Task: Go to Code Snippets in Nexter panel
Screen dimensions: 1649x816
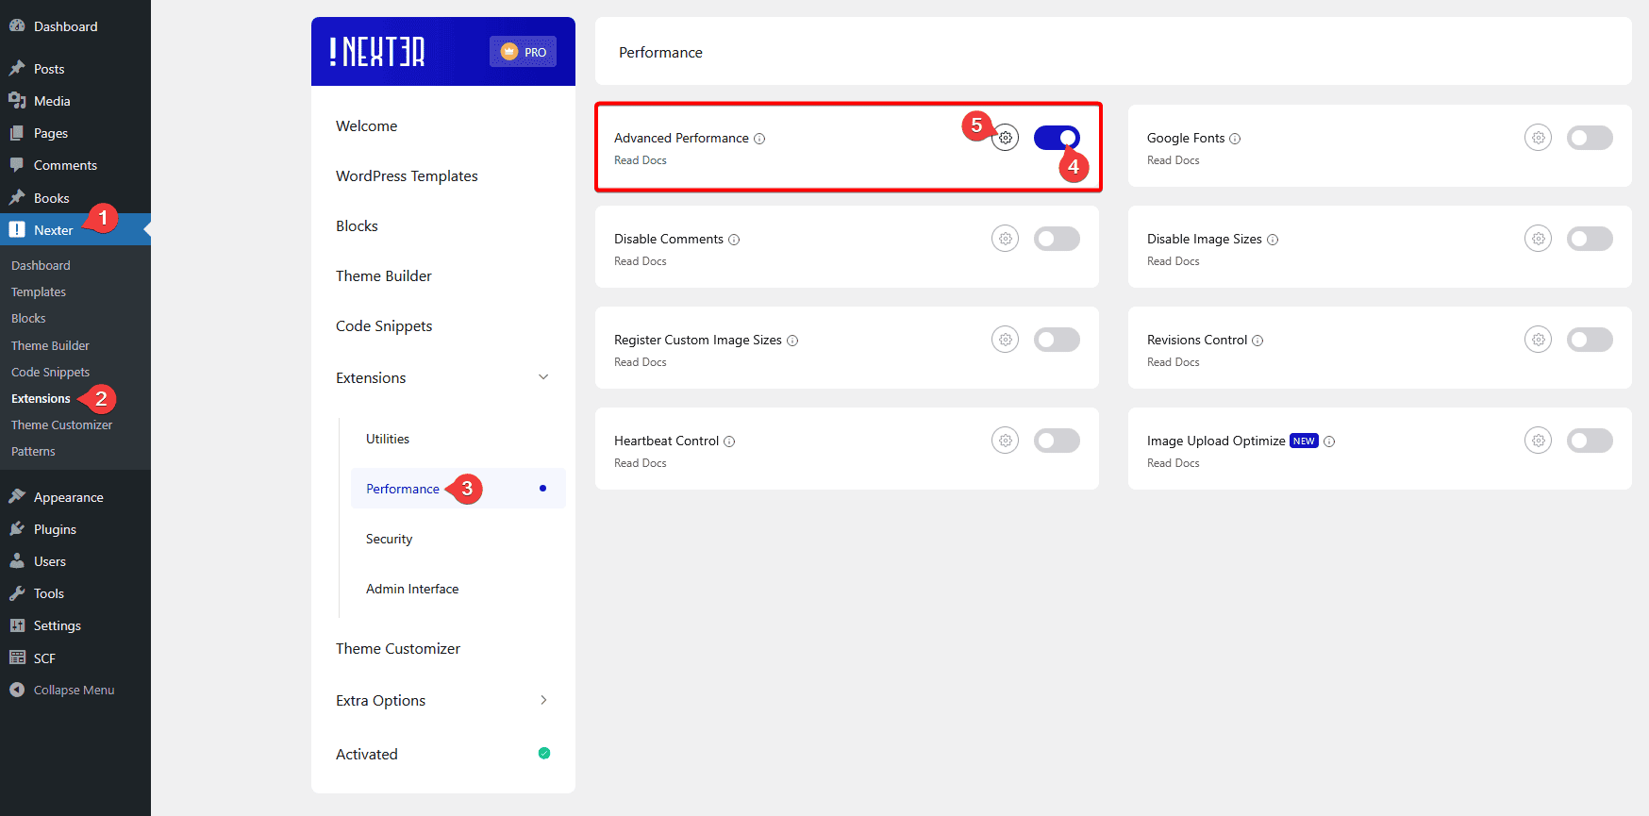Action: pyautogui.click(x=384, y=326)
